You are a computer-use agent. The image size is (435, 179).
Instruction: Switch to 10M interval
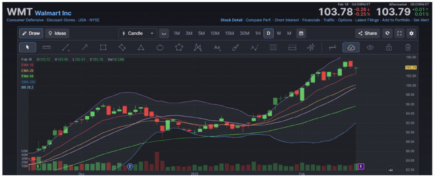tap(215, 33)
